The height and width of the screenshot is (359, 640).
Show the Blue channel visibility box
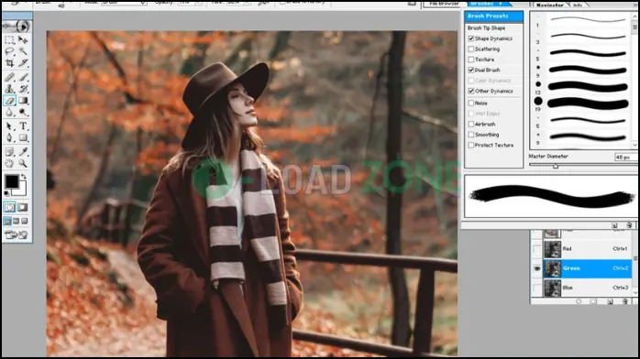tap(536, 288)
